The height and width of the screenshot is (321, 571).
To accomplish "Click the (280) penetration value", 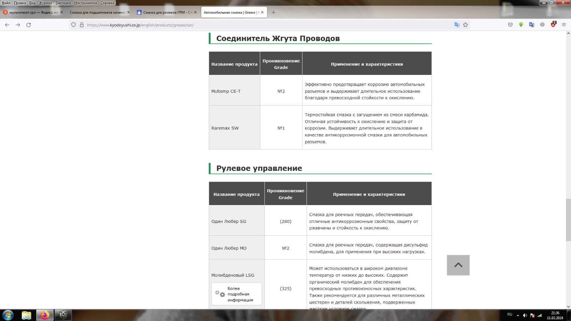I will [285, 221].
